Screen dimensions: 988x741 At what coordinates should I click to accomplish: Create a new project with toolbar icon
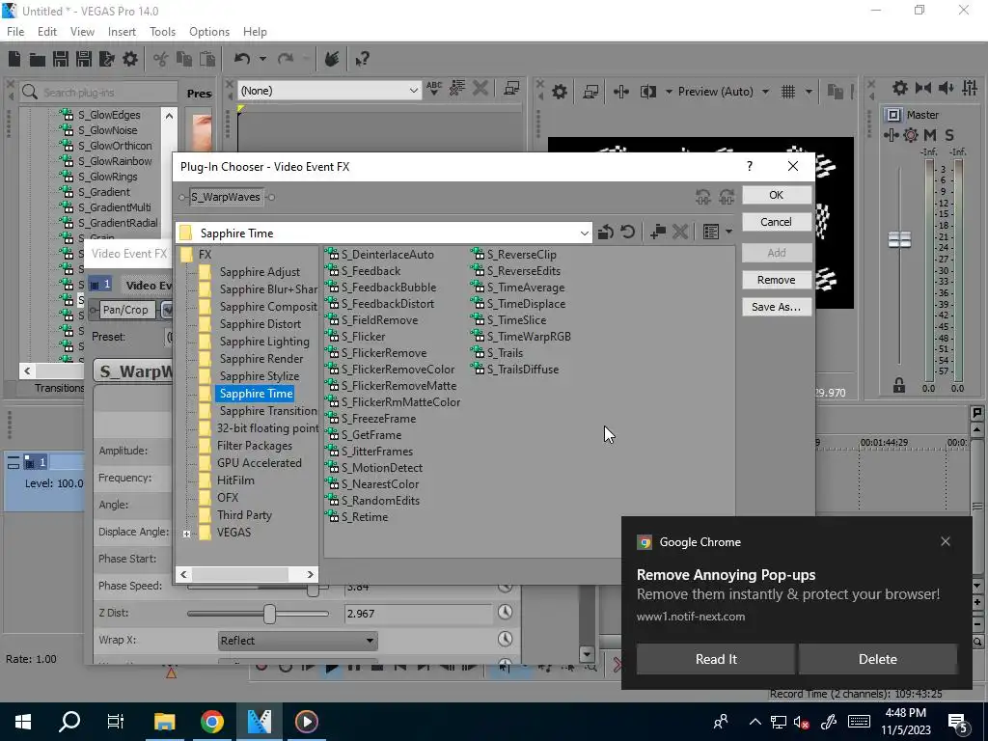(x=14, y=59)
